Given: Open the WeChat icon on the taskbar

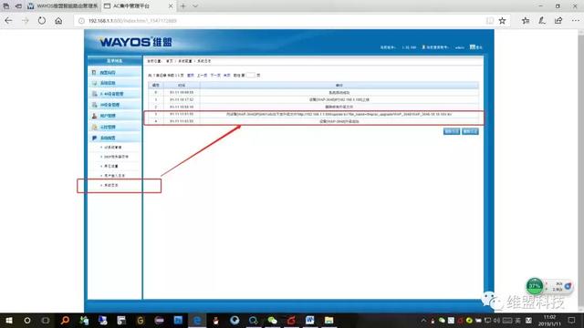Looking at the screenshot, I should coord(272,320).
